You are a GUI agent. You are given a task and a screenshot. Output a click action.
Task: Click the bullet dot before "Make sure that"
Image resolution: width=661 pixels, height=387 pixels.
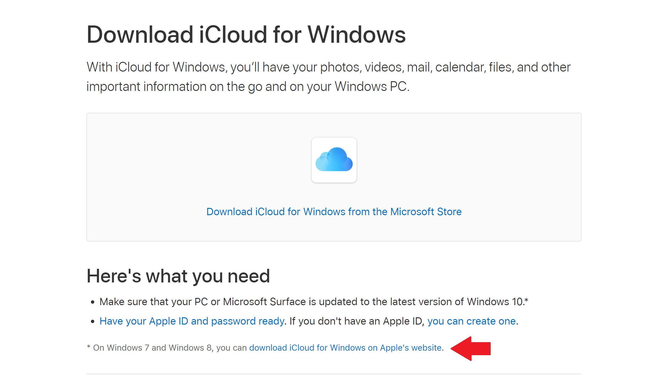93,302
